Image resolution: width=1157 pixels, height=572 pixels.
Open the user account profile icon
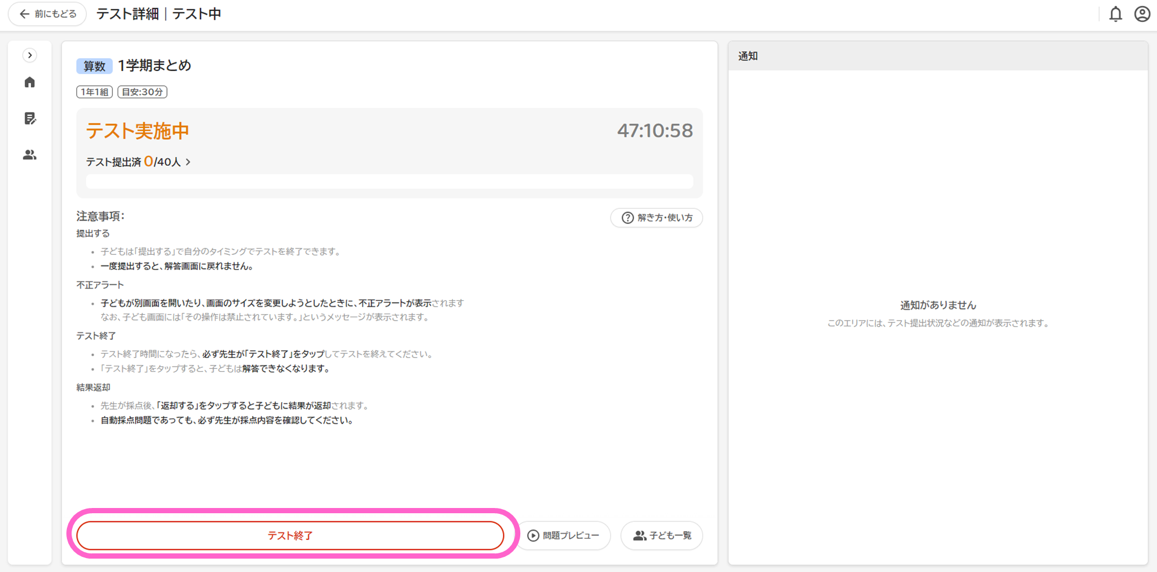pyautogui.click(x=1142, y=14)
